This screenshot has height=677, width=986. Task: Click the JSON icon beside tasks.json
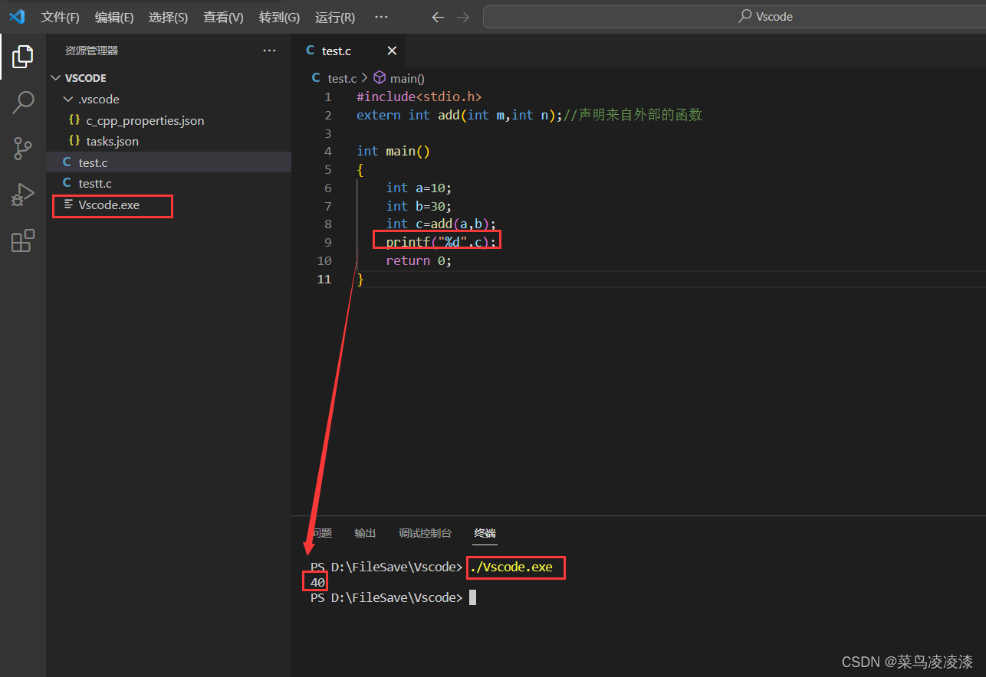point(74,141)
